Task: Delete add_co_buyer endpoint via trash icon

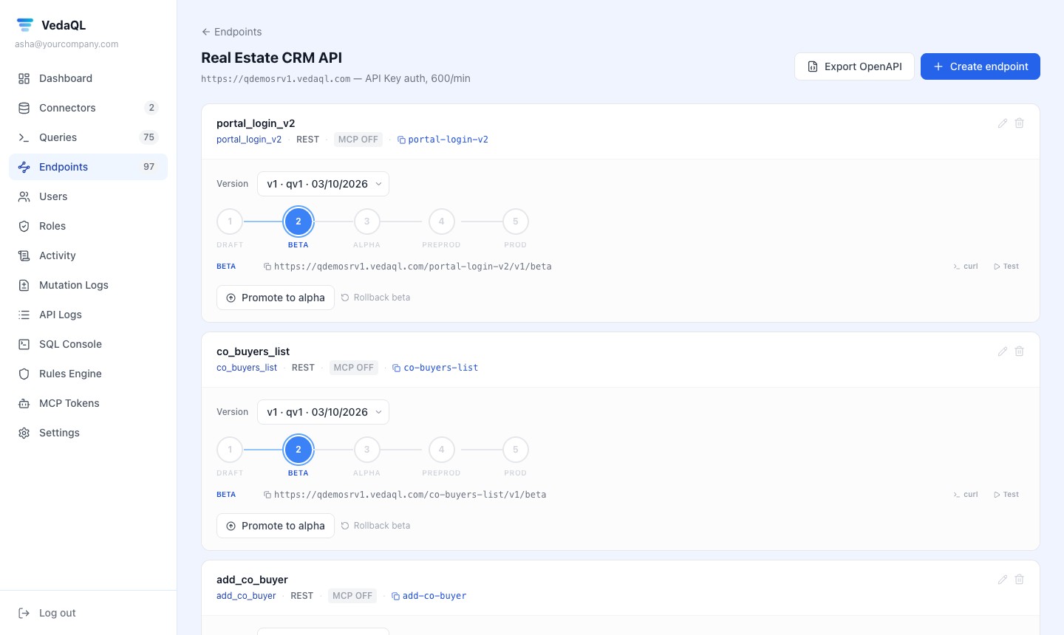Action: (1019, 580)
